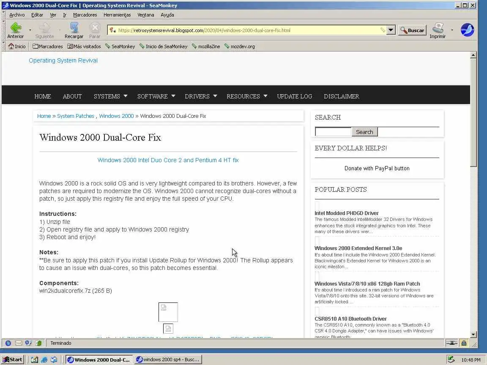Click the Windows 2000 breadcrumb link
The width and height of the screenshot is (487, 365).
(x=116, y=116)
